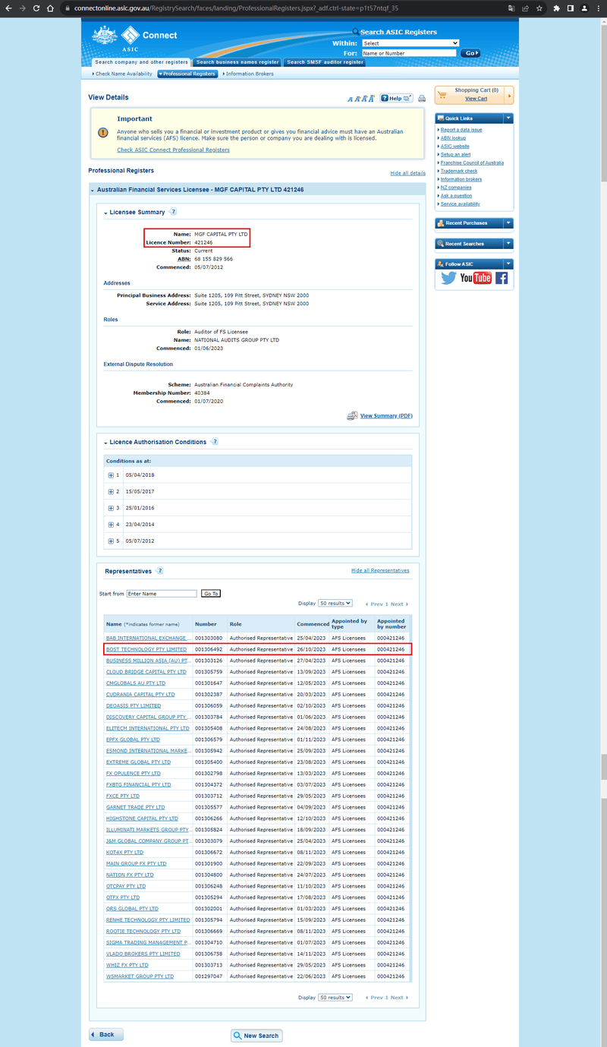This screenshot has height=1047, width=607.
Task: Expand condition 1 dated 05/04/2018
Action: [111, 475]
